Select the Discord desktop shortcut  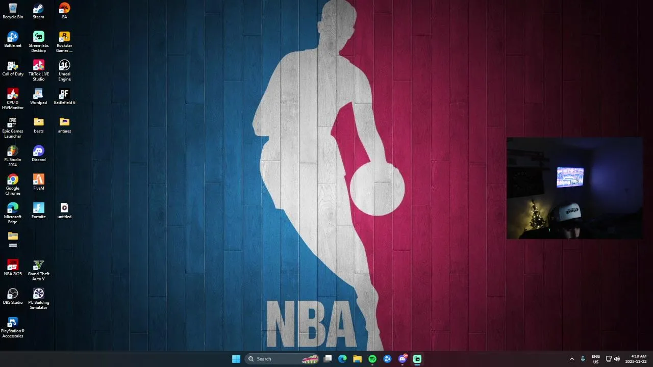(38, 153)
